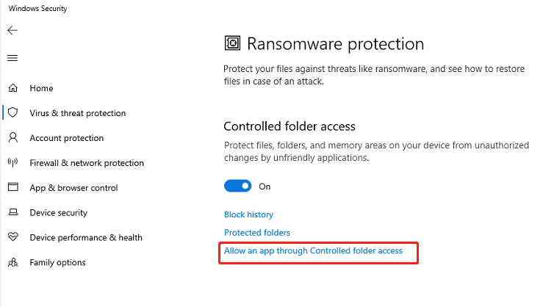Allow an app through Controlled folder access

(313, 251)
